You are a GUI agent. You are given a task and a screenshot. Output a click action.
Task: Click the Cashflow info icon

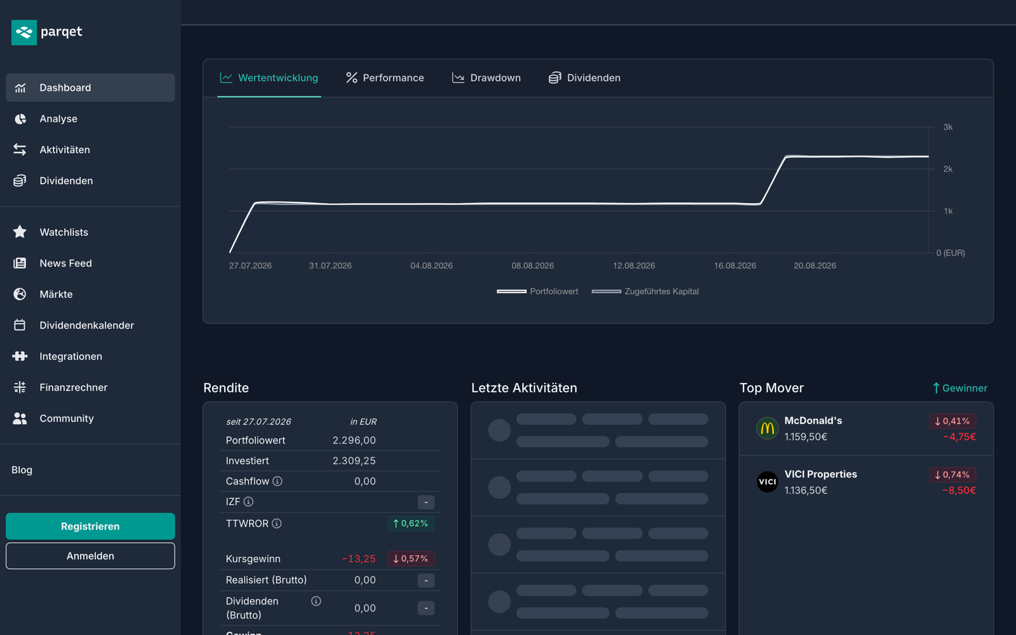277,481
